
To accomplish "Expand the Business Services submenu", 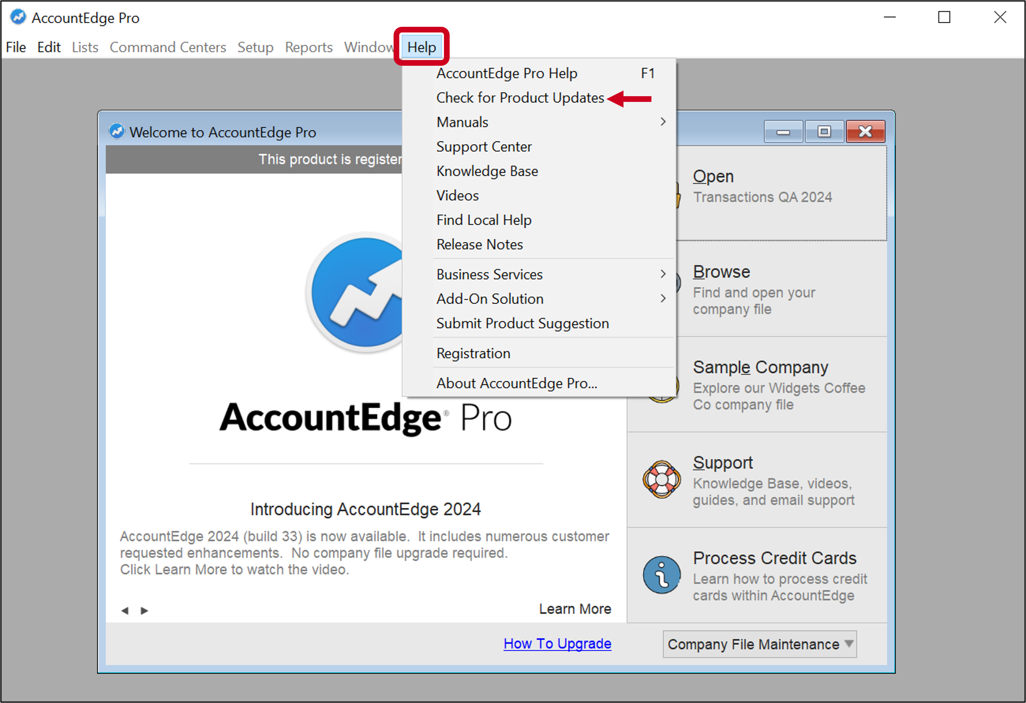I will click(x=489, y=274).
